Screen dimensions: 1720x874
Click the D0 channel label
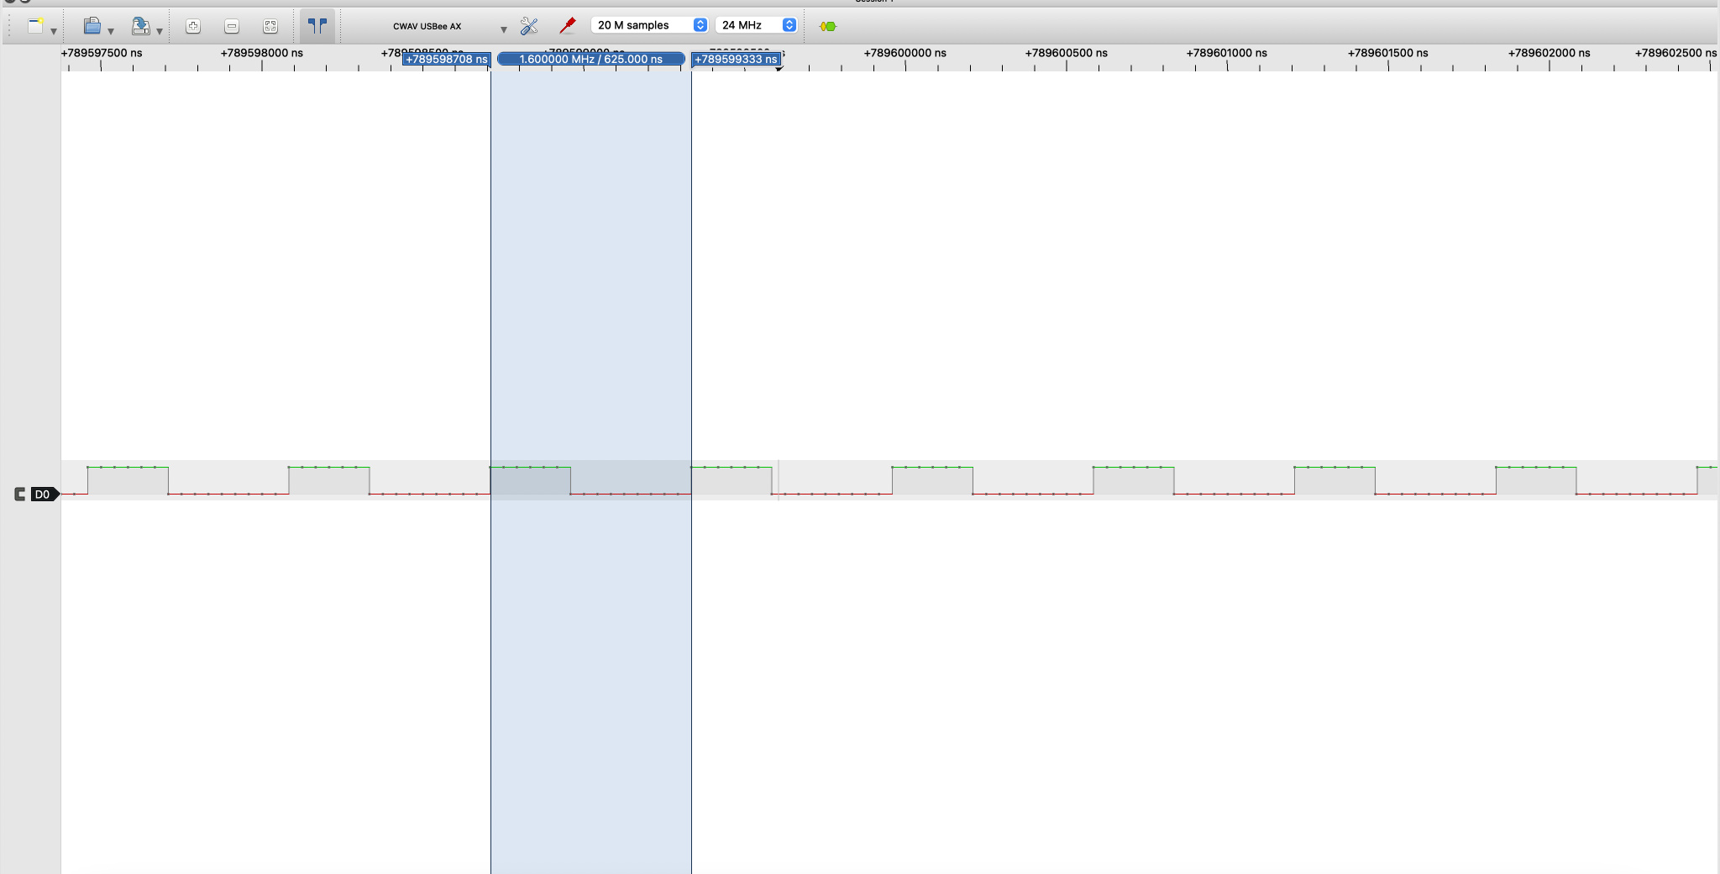42,495
